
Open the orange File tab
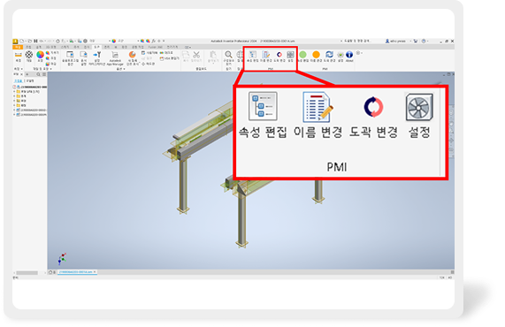18,48
